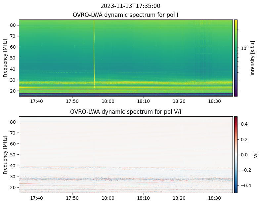The width and height of the screenshot is (261, 204).
Task: Click the intensity viridis colorbar
Action: click(236, 58)
